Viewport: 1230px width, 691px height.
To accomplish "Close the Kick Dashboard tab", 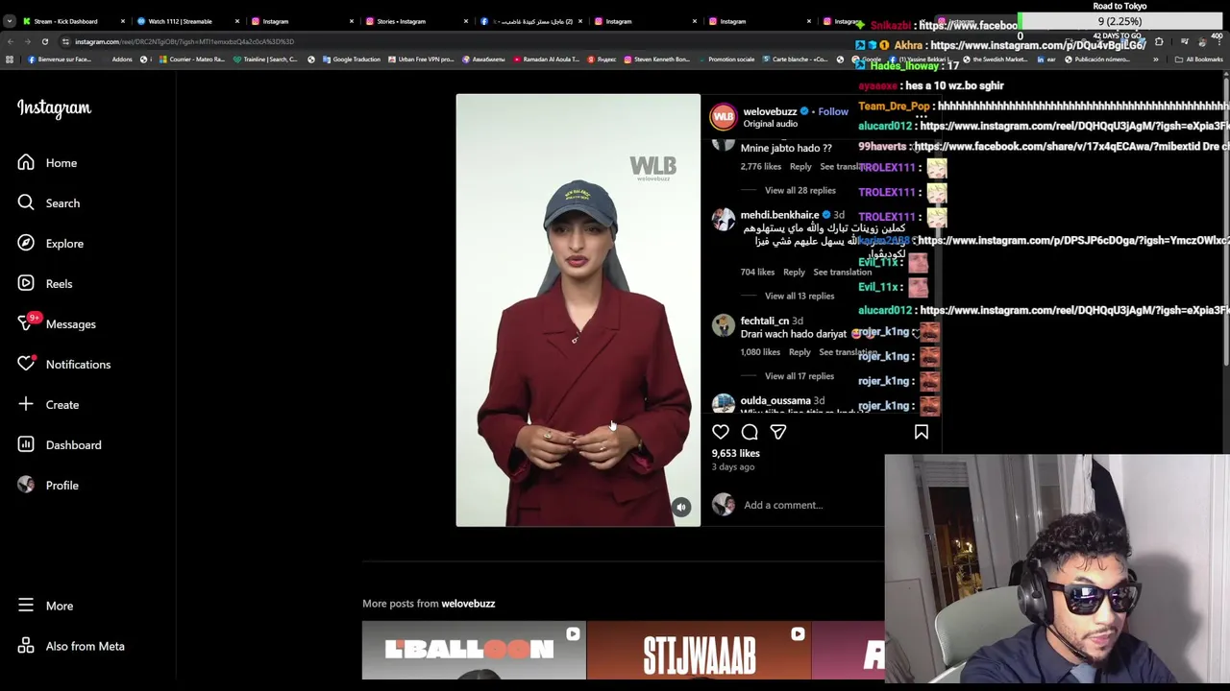I will (x=122, y=21).
